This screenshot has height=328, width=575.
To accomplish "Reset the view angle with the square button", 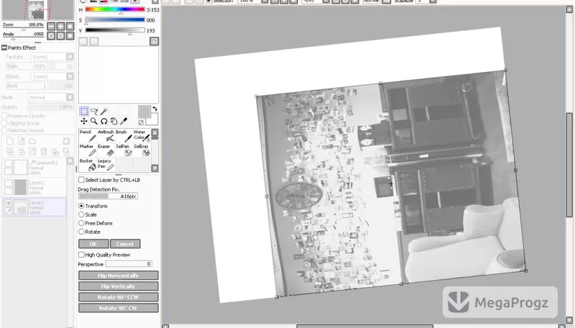I will pyautogui.click(x=70, y=35).
